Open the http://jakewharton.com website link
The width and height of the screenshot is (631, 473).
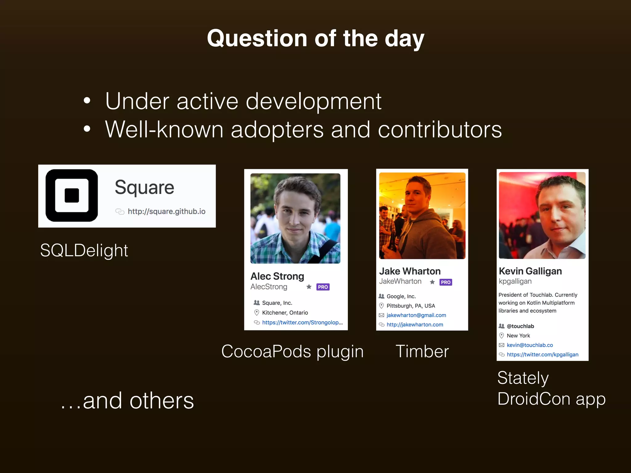415,325
